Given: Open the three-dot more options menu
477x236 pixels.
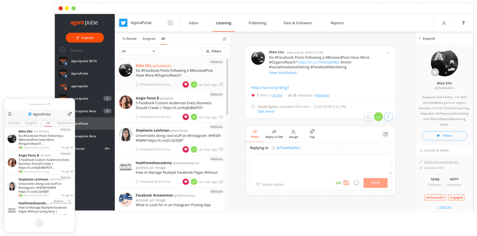Looking at the screenshot, I should 389,117.
